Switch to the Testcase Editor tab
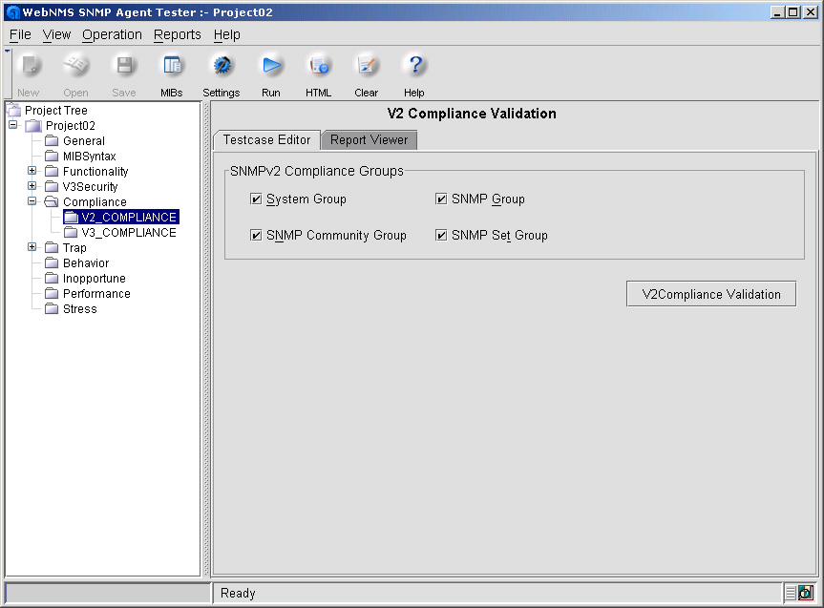 [267, 139]
